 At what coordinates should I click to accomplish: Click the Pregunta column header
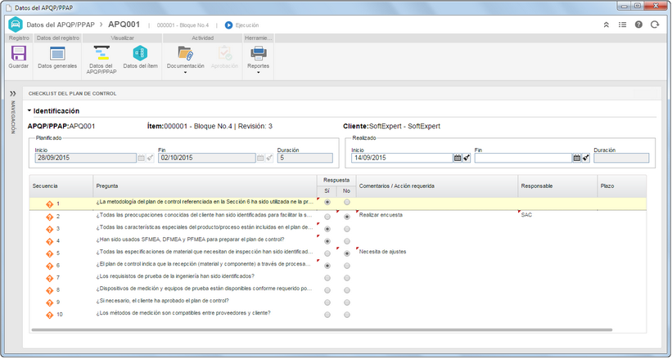point(205,186)
